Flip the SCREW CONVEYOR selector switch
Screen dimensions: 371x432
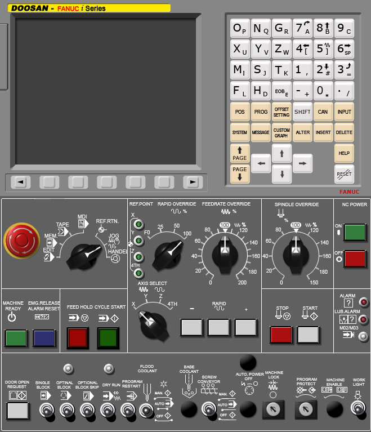[209, 409]
